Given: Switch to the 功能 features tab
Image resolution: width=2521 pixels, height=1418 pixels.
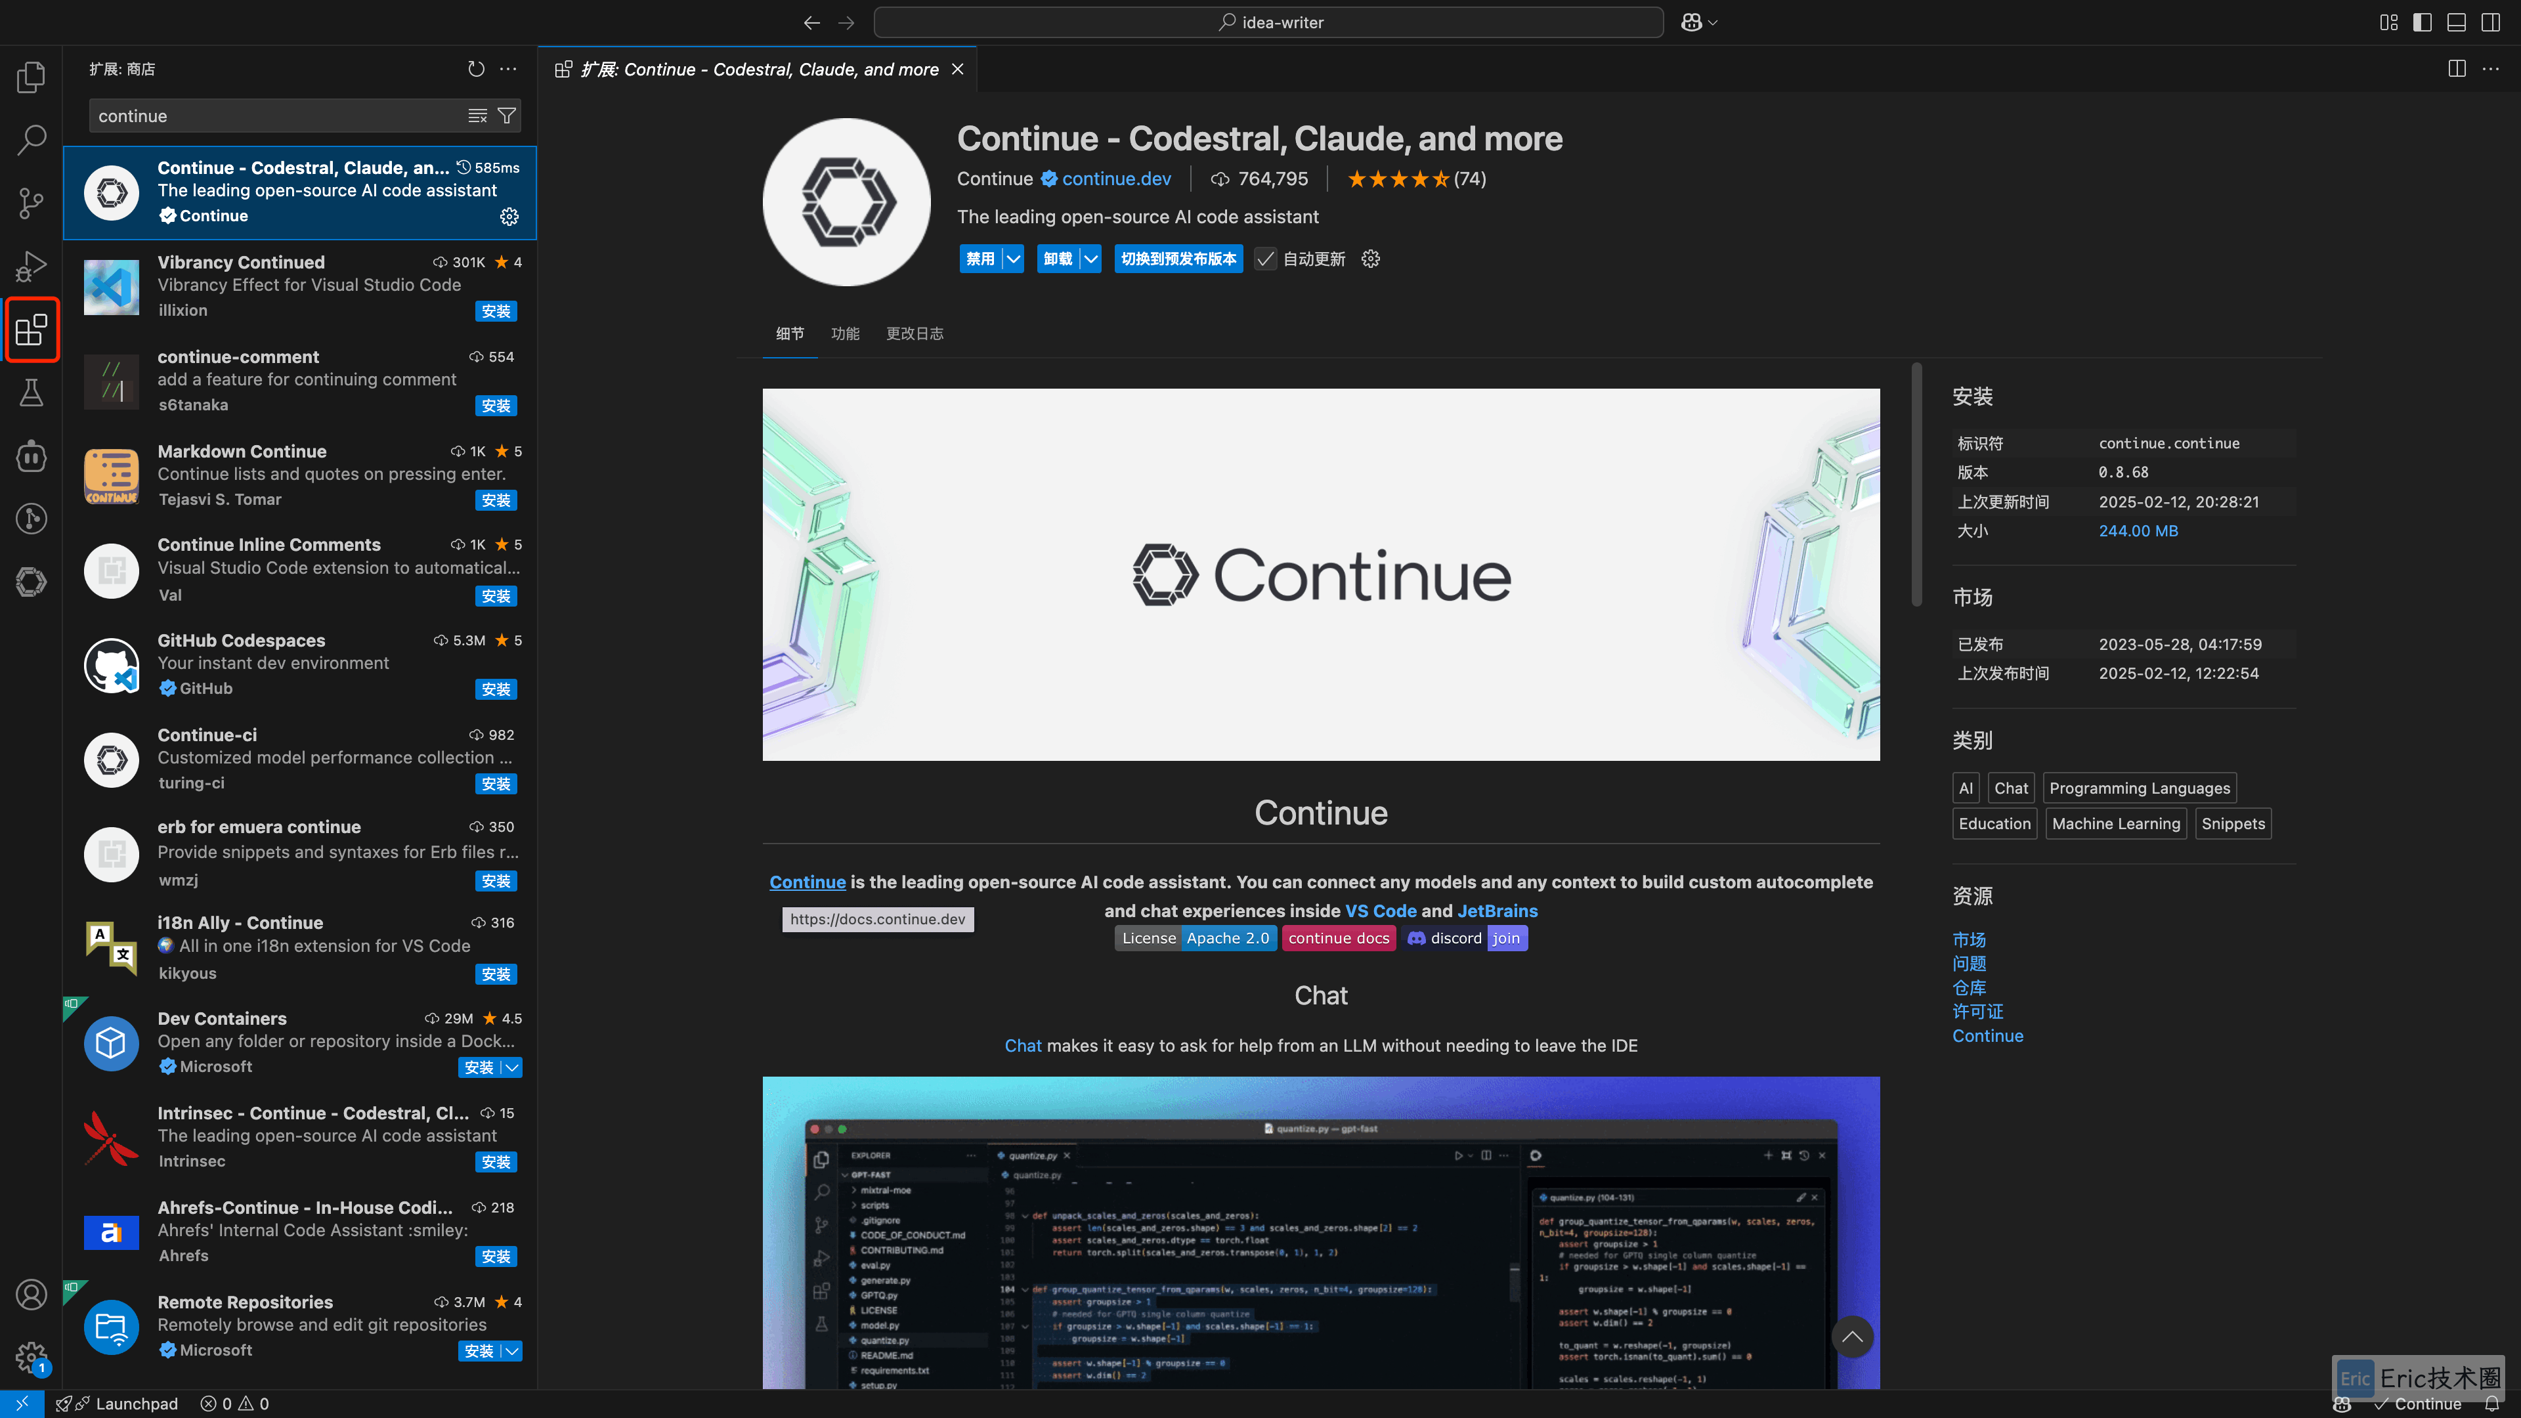Looking at the screenshot, I should 846,333.
